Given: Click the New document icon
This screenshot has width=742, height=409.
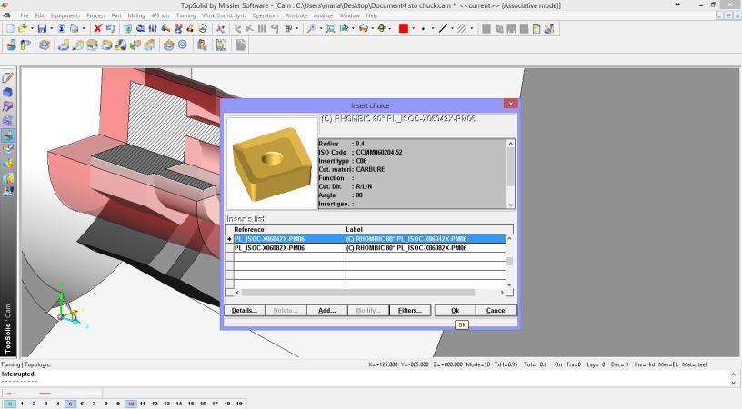Looking at the screenshot, I should click(x=10, y=29).
